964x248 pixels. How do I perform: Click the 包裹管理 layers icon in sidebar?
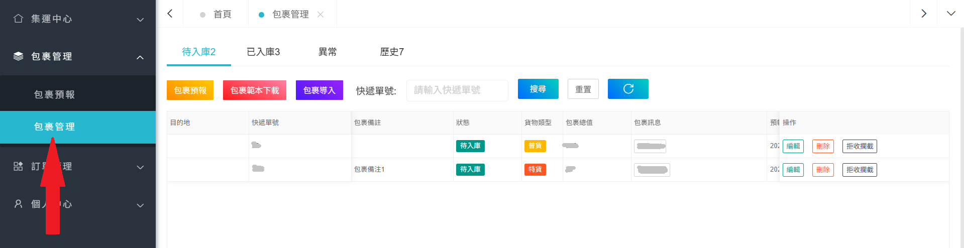coord(19,56)
